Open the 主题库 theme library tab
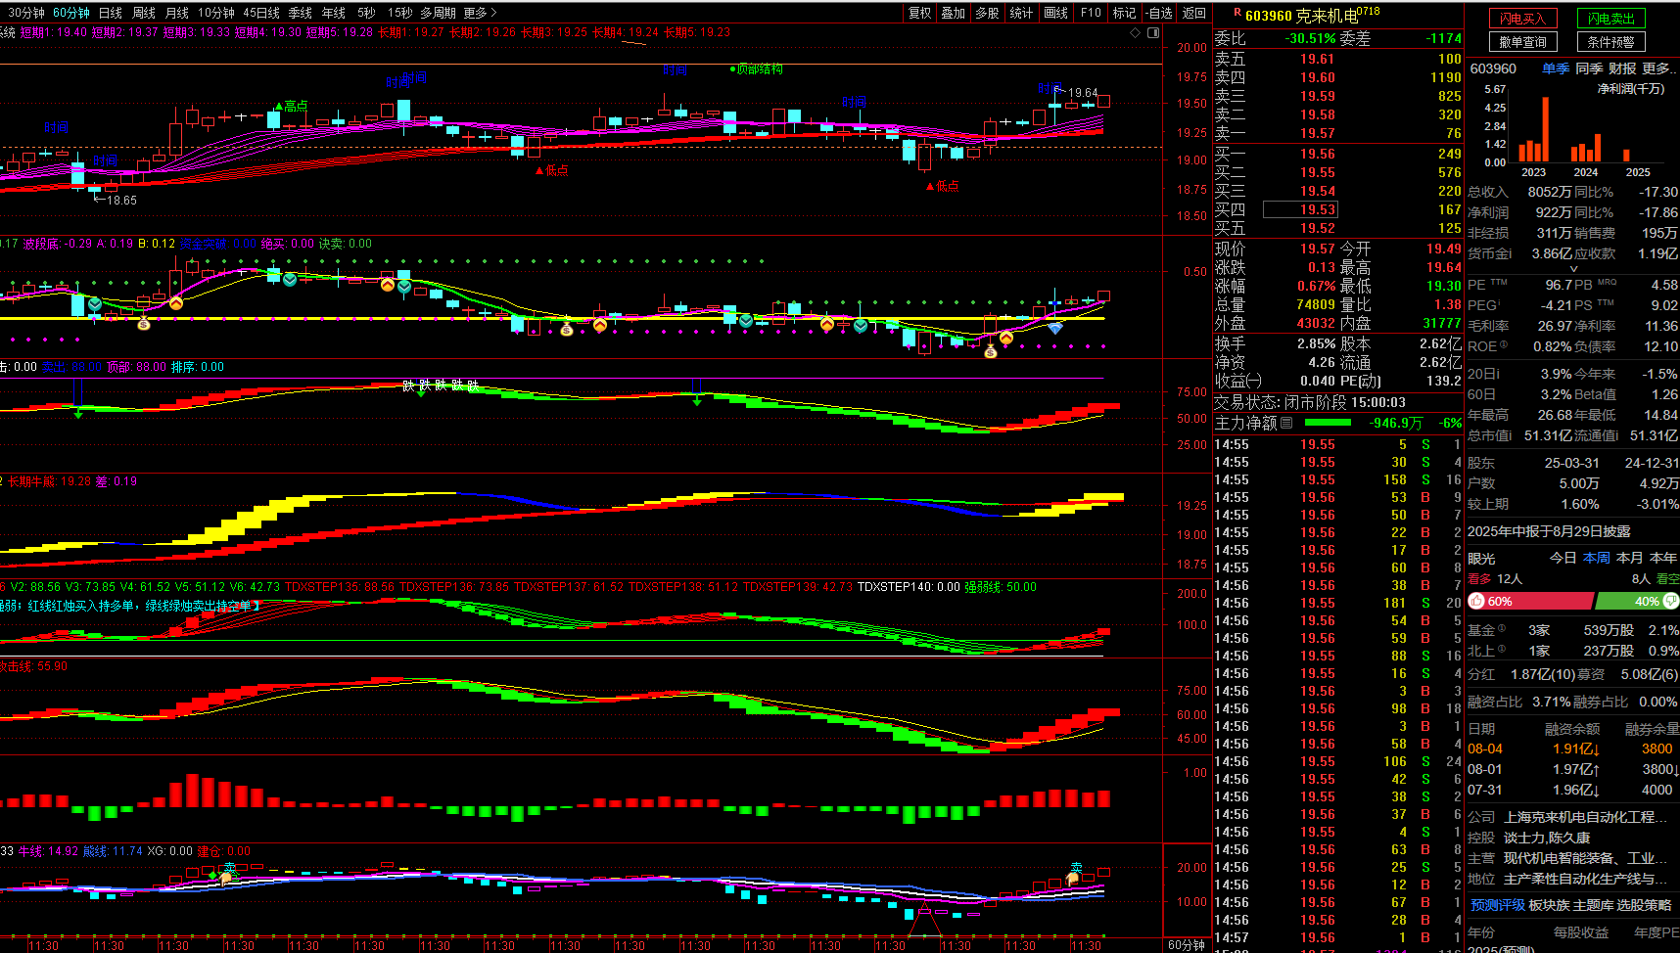Viewport: 1680px width, 953px height. tap(1593, 905)
